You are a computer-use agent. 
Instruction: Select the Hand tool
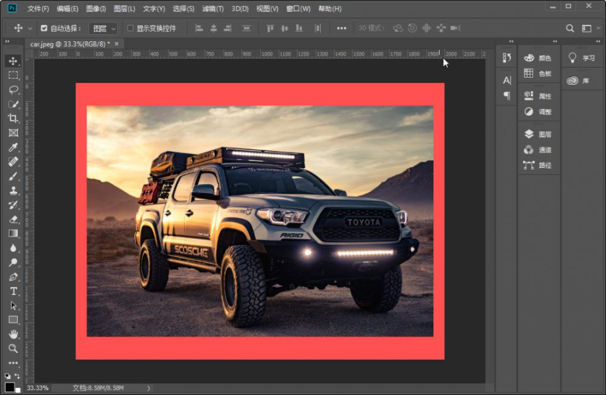tap(13, 334)
